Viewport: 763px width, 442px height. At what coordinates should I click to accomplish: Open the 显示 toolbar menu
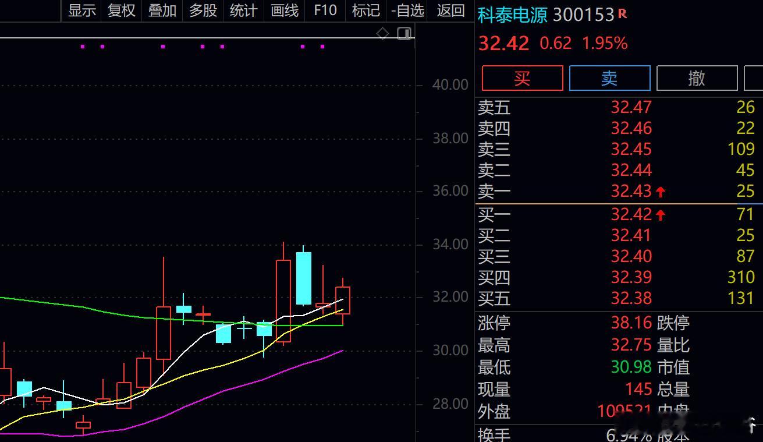pyautogui.click(x=82, y=10)
